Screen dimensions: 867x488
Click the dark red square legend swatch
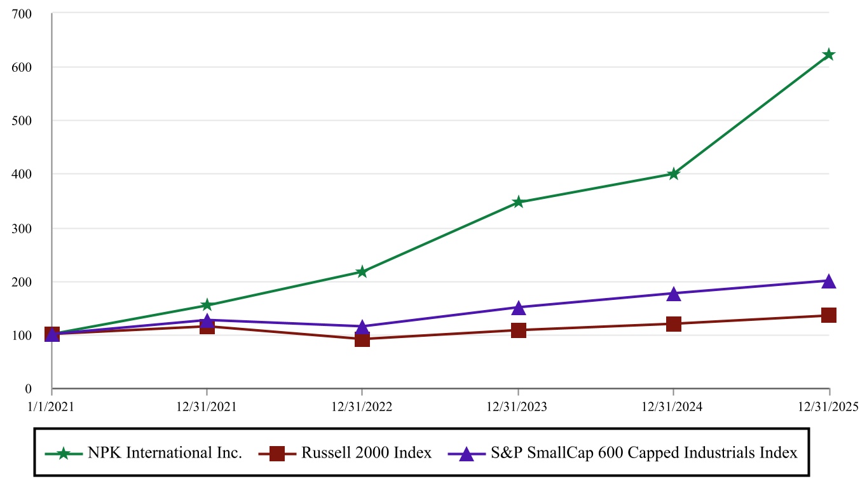pos(277,454)
